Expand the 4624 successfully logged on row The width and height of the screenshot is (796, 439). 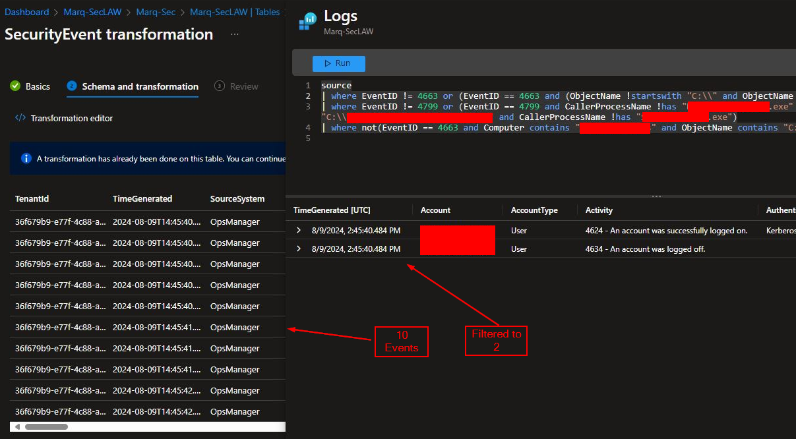click(299, 230)
